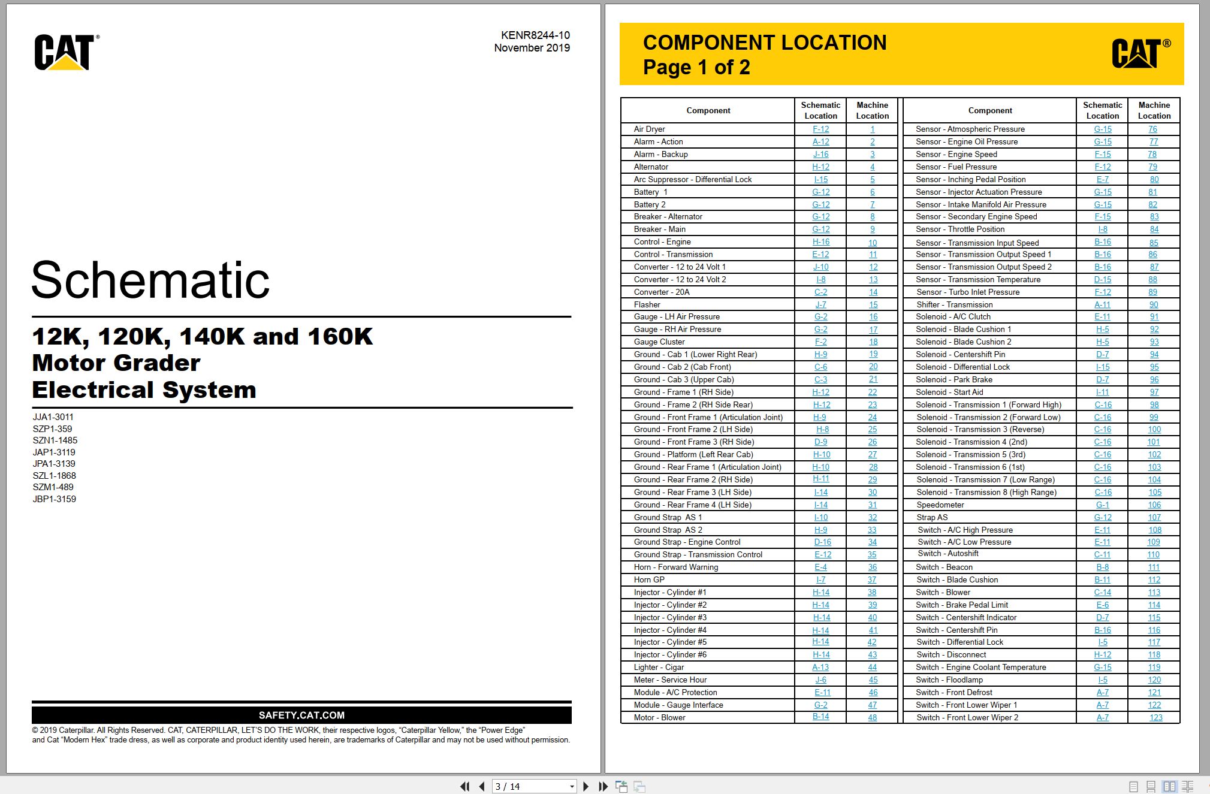This screenshot has height=794, width=1210.
Task: Open Solenoid - Start Aid link I-11
Action: (x=1102, y=392)
